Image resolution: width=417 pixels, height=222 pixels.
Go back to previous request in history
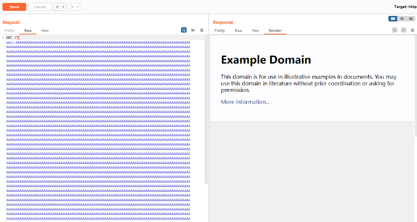[x=58, y=7]
